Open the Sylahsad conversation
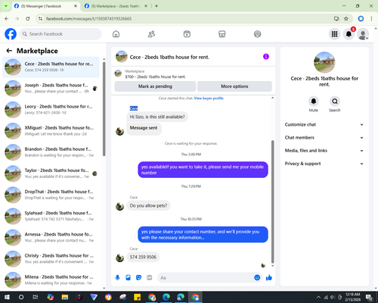 (x=51, y=216)
